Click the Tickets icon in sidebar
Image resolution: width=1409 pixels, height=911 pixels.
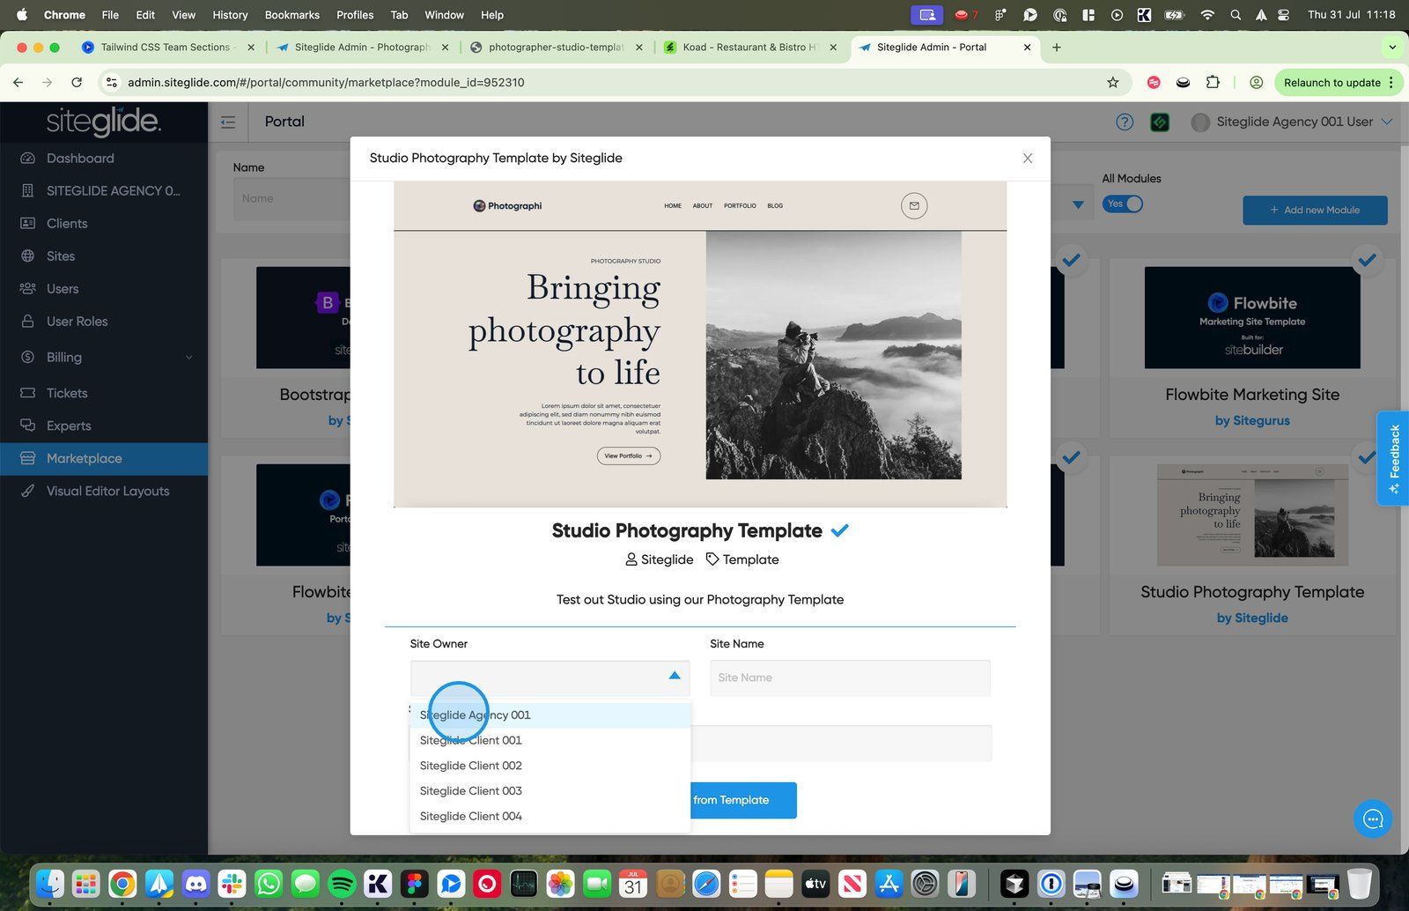click(28, 393)
